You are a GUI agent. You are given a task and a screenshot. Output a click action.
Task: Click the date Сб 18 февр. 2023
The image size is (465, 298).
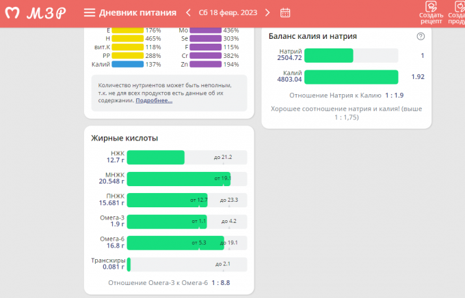228,13
